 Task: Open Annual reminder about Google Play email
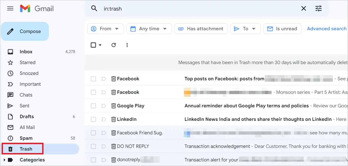click(x=246, y=106)
